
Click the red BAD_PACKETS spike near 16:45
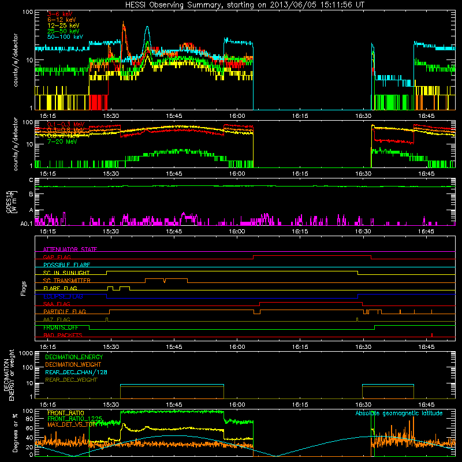point(432,335)
